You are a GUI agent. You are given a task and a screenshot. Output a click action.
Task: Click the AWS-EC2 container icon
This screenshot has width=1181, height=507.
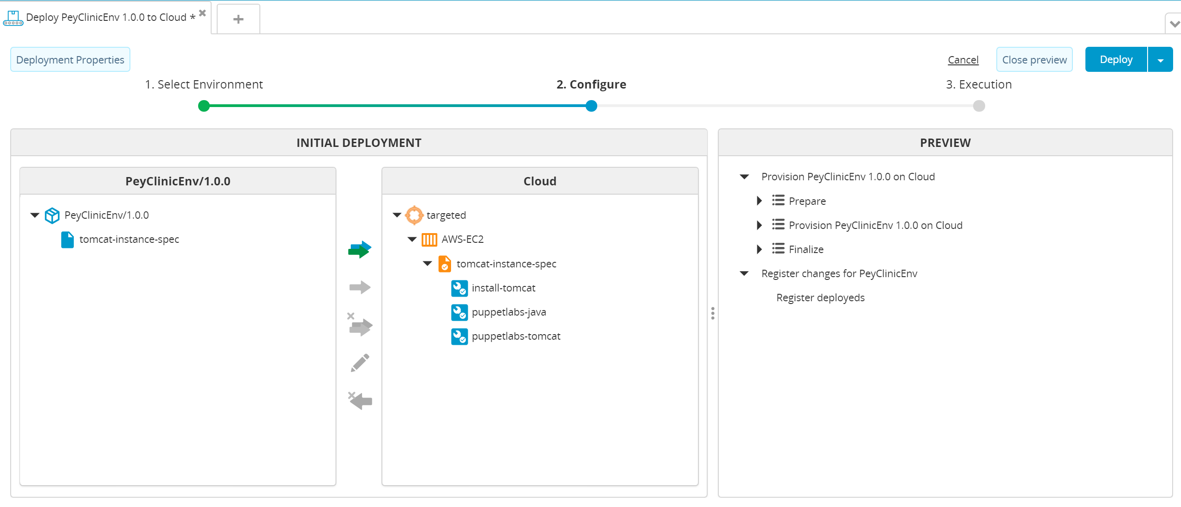pos(429,240)
